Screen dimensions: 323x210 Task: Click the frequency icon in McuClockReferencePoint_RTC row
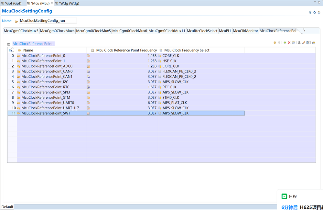[88, 87]
